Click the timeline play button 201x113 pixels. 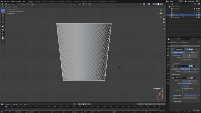pos(85,104)
